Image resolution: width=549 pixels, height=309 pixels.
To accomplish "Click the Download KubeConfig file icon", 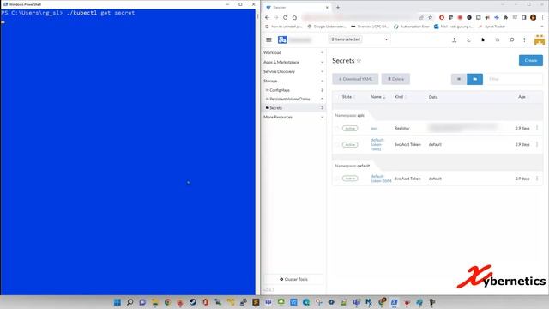I will [x=483, y=40].
